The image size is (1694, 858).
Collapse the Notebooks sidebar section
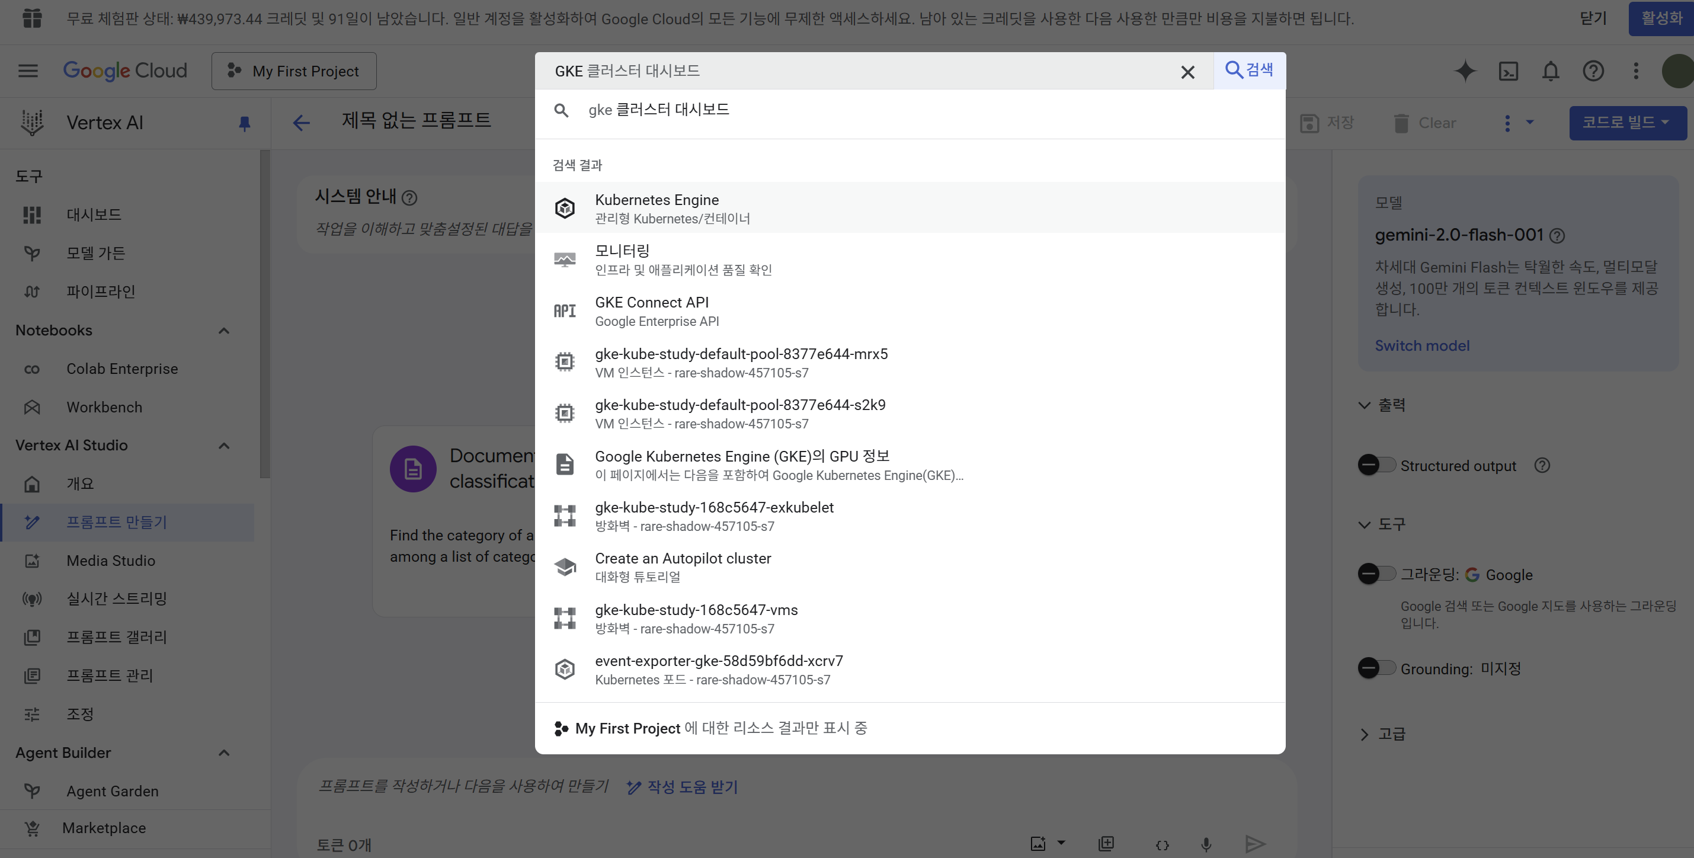(223, 330)
